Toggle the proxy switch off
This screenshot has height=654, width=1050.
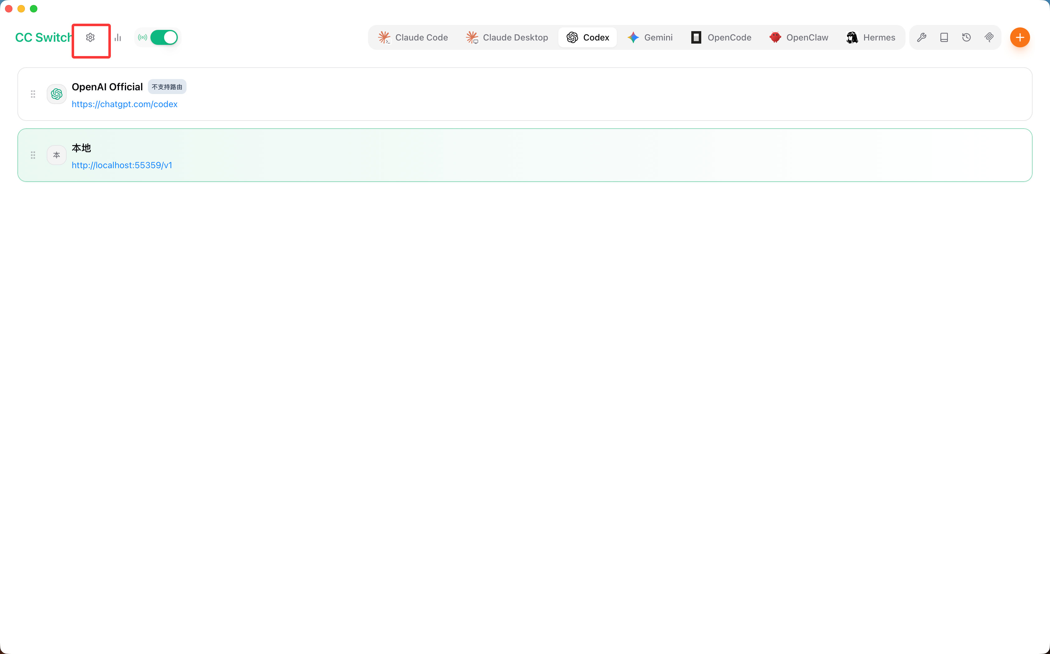[164, 38]
